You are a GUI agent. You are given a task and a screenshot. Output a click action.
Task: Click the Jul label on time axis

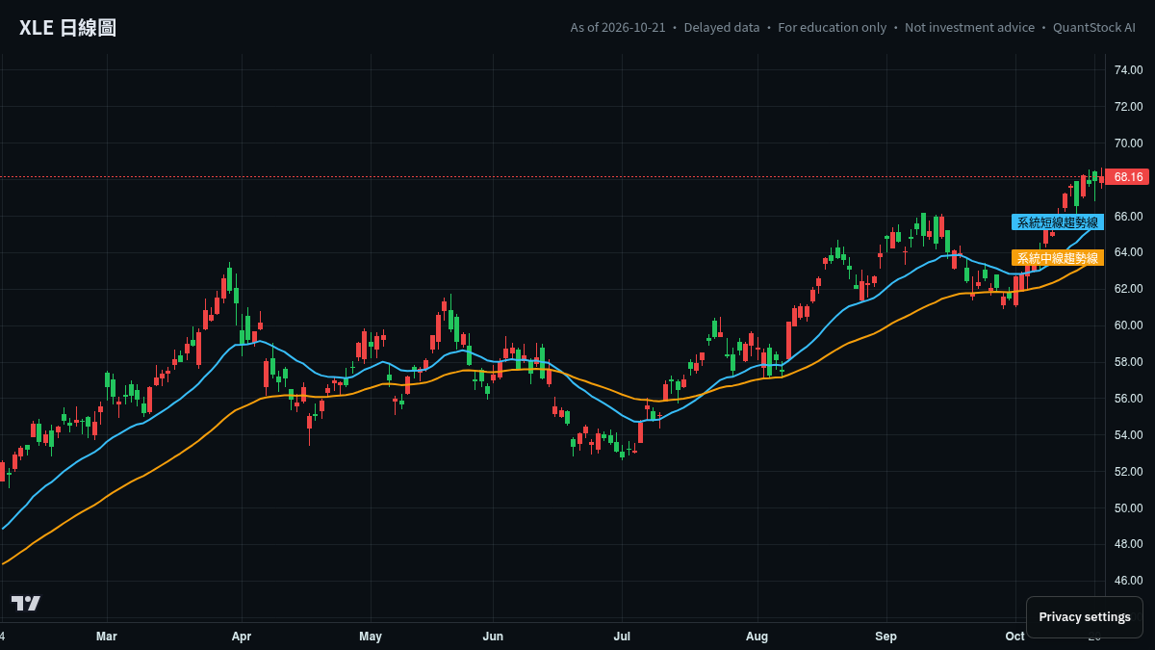[x=622, y=637]
